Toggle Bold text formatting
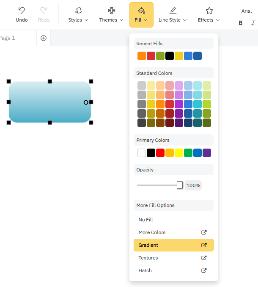 tap(241, 23)
